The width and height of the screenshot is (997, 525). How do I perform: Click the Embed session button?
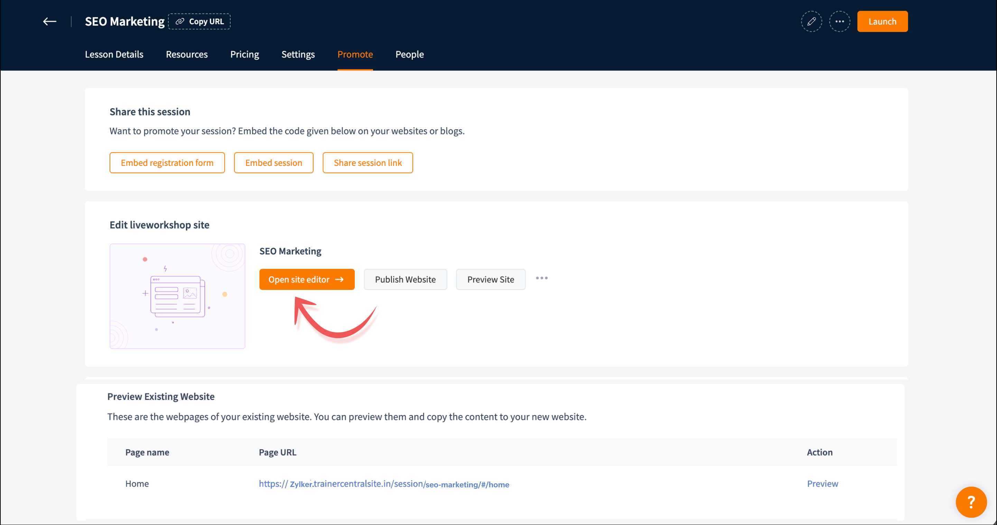[273, 163]
